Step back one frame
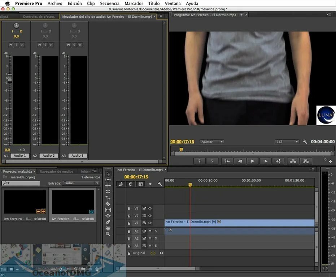Image resolution: width=336 pixels, height=277 pixels. click(x=240, y=161)
